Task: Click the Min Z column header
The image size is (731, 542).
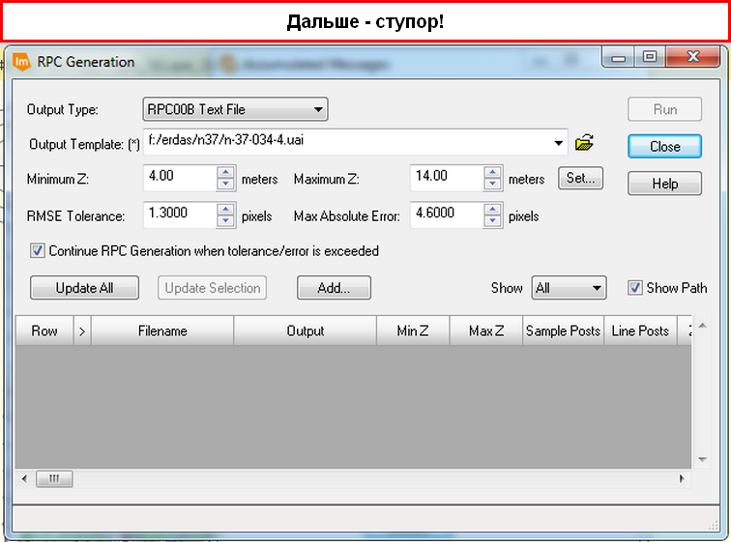Action: pos(413,330)
